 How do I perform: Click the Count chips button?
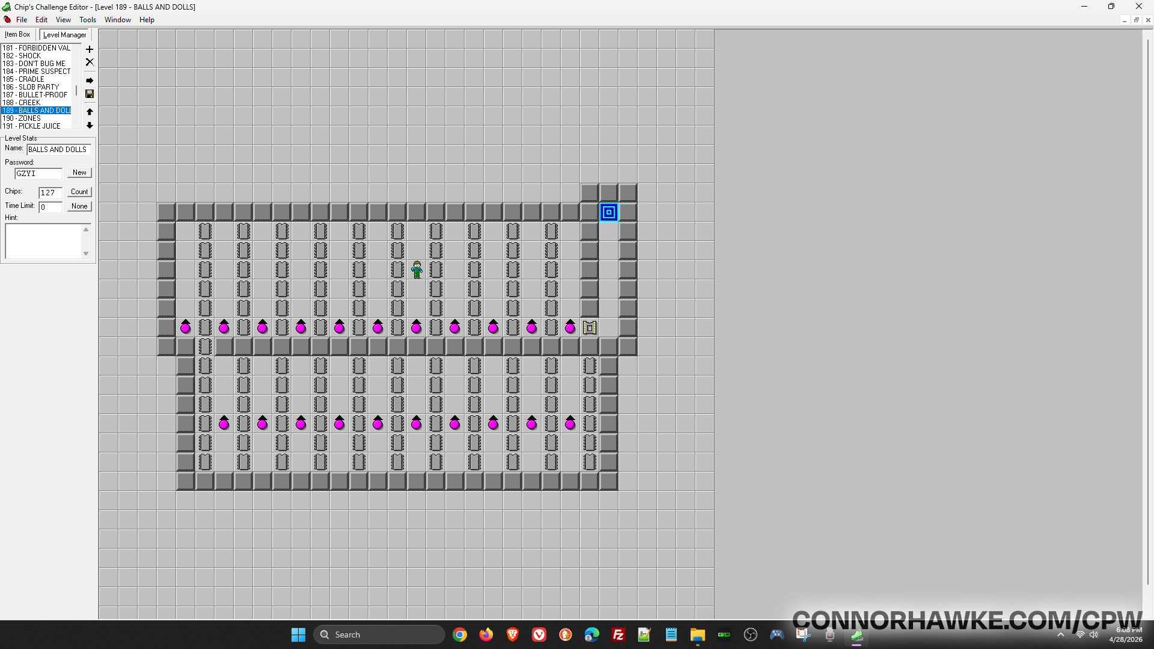point(79,192)
